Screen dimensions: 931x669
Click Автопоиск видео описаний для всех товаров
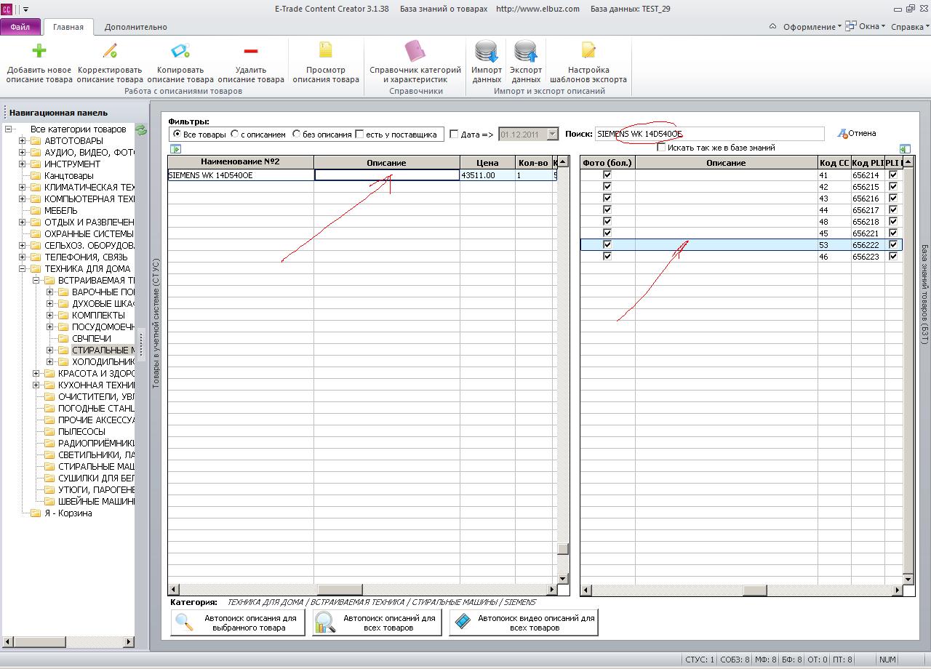point(524,623)
